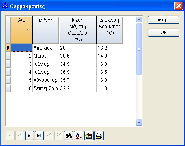Select the Ιούλιος cell
This screenshot has width=185, height=146.
[46, 72]
